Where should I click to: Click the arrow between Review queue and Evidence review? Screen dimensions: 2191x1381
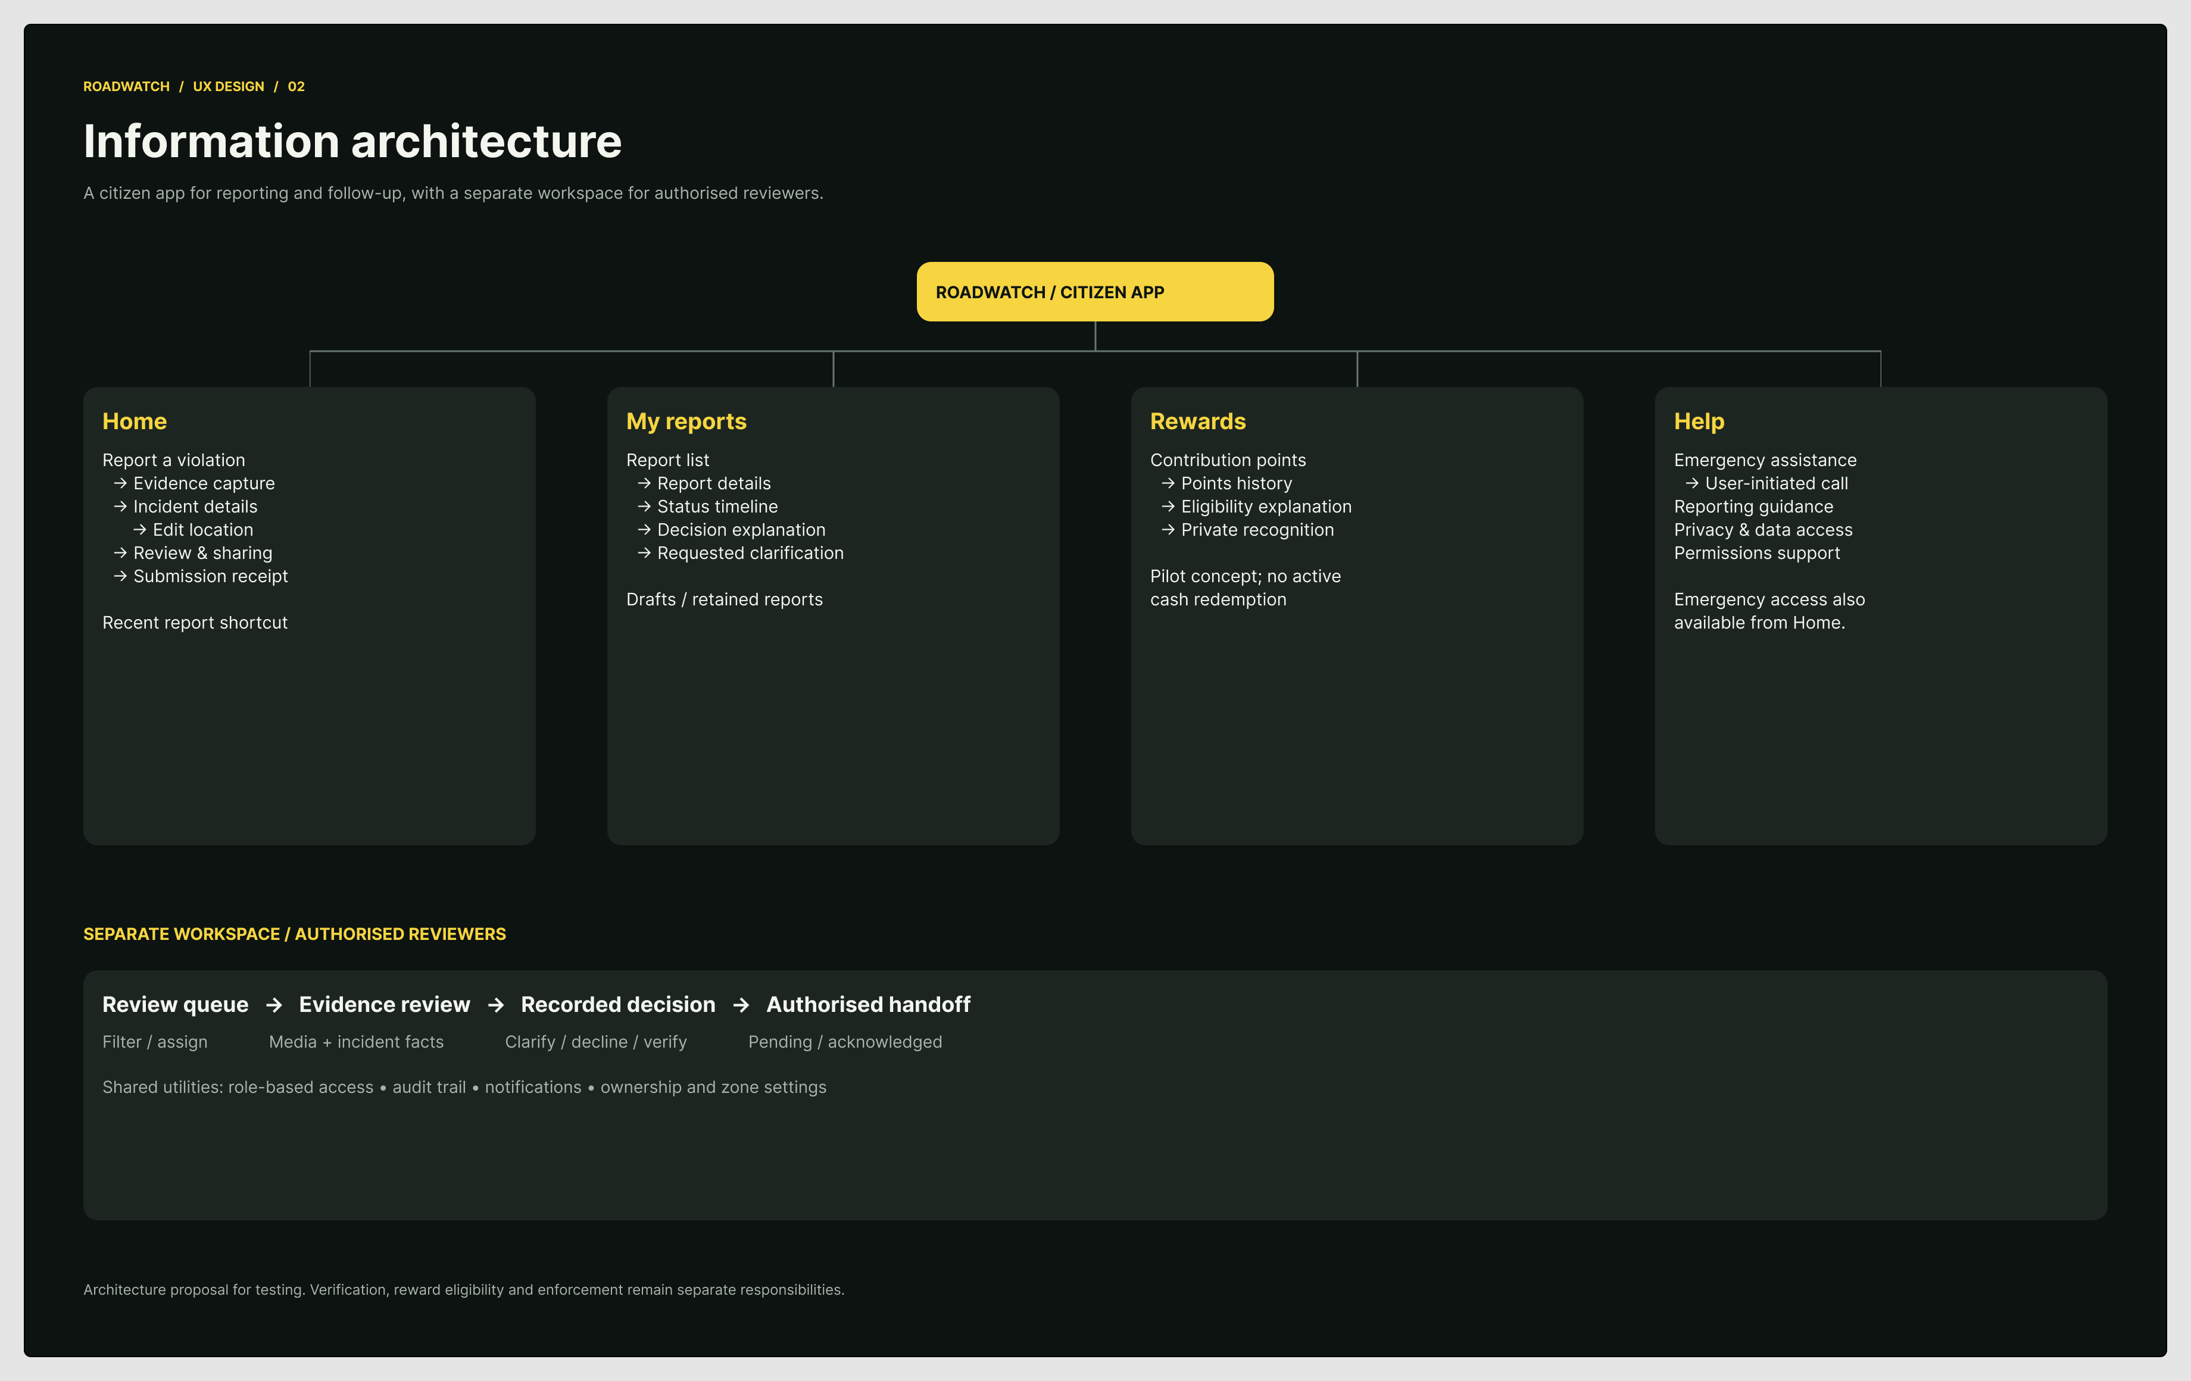coord(274,1004)
